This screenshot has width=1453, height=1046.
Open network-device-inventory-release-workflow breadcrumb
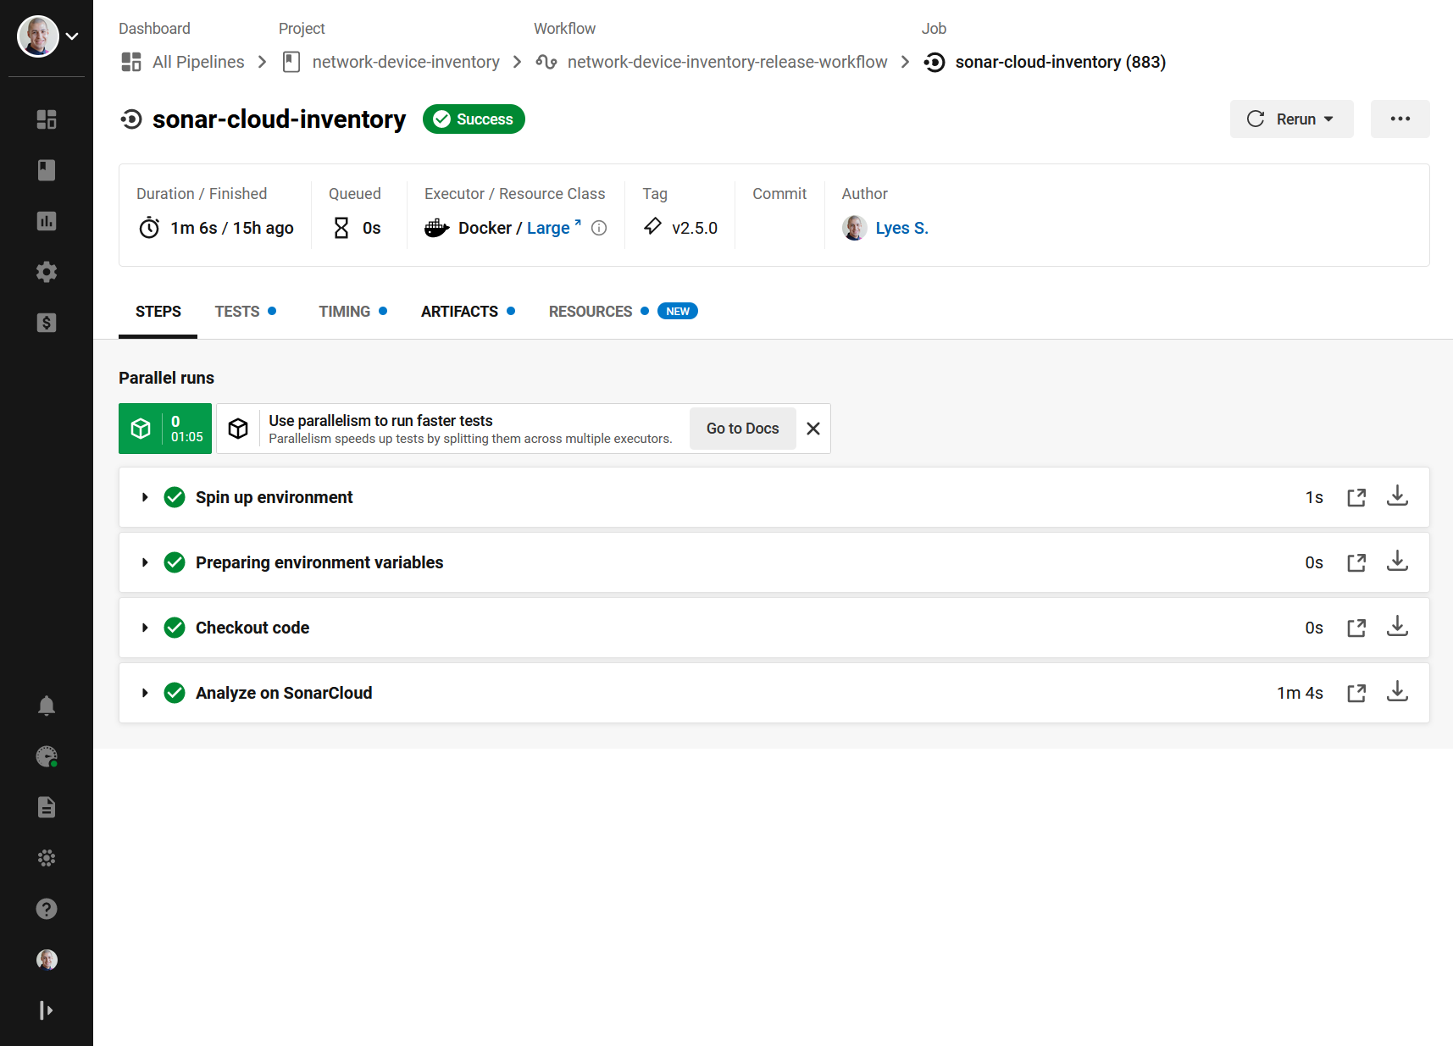(x=712, y=62)
